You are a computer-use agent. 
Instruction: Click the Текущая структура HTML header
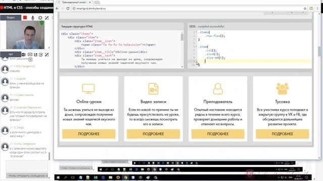[77, 27]
